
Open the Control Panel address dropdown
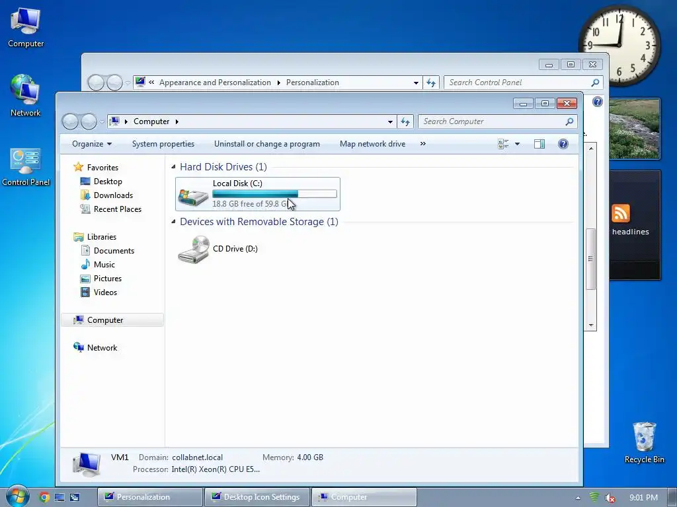[x=416, y=83]
